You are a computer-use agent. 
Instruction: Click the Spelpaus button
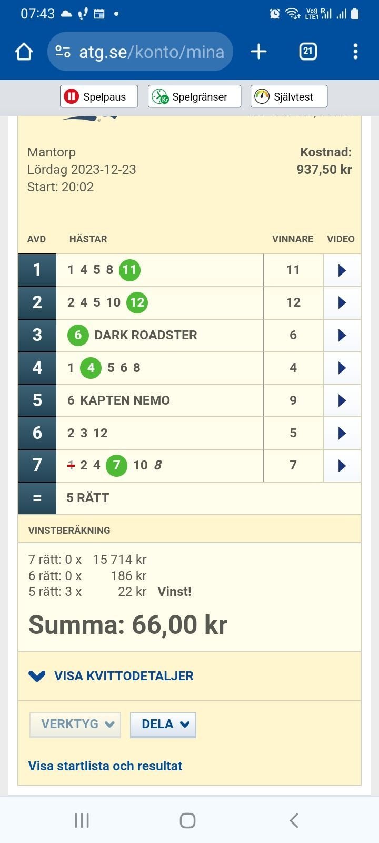click(x=99, y=96)
